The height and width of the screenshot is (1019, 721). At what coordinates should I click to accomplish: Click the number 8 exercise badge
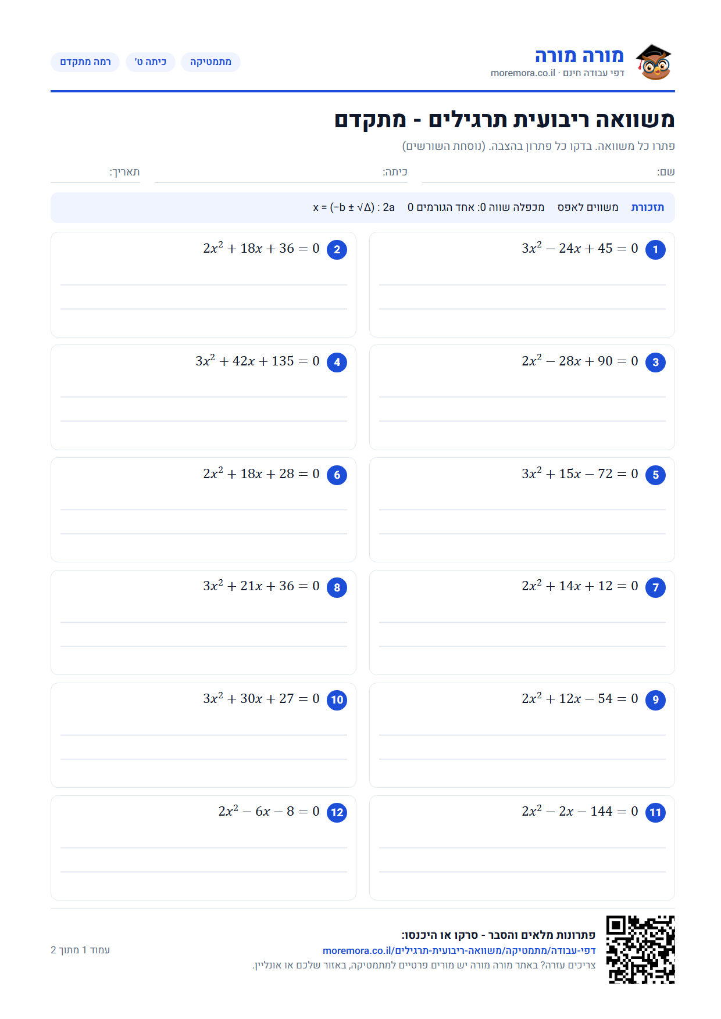pyautogui.click(x=337, y=588)
